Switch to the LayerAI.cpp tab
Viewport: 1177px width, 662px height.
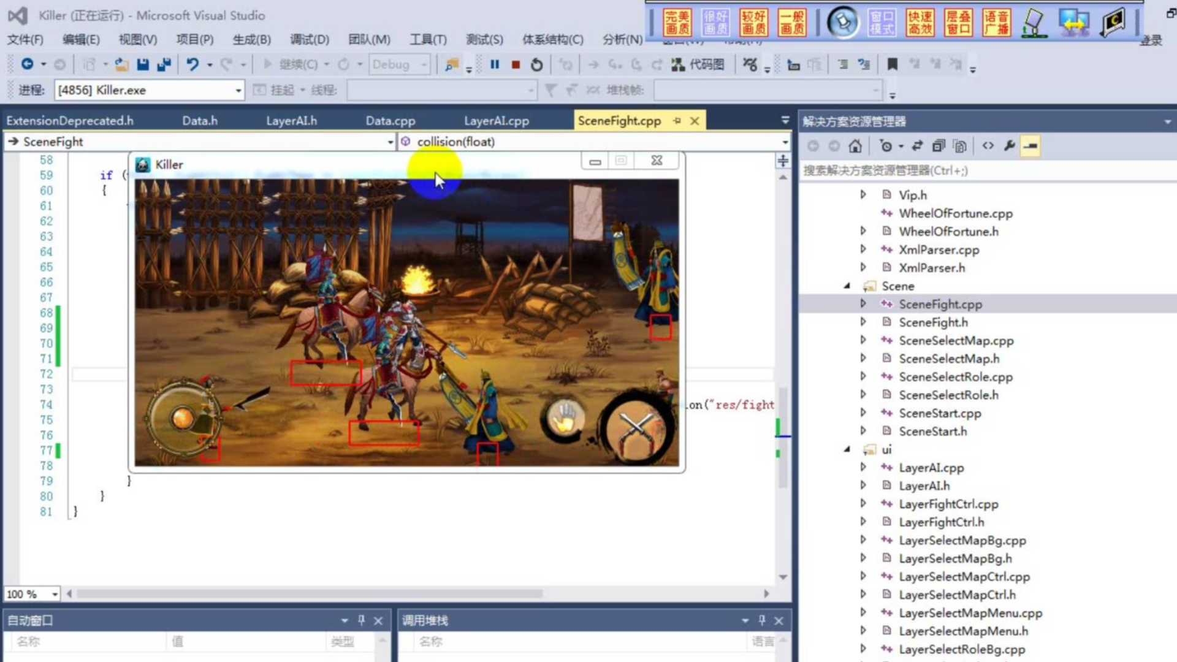(496, 121)
